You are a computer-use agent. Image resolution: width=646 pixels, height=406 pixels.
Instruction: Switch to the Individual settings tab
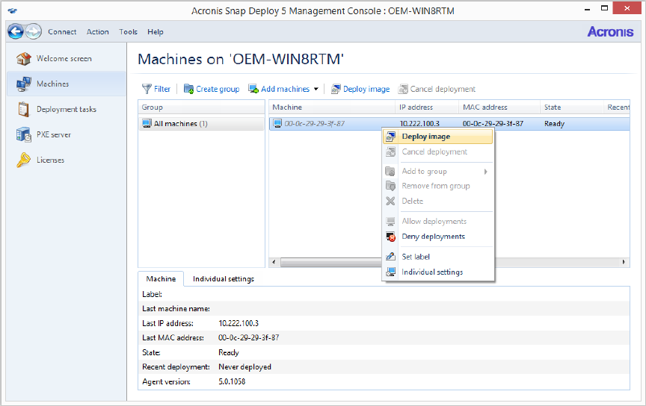coord(224,279)
